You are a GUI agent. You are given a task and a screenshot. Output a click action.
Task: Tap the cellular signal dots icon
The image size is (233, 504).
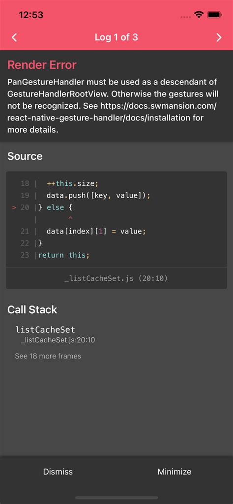coord(186,16)
